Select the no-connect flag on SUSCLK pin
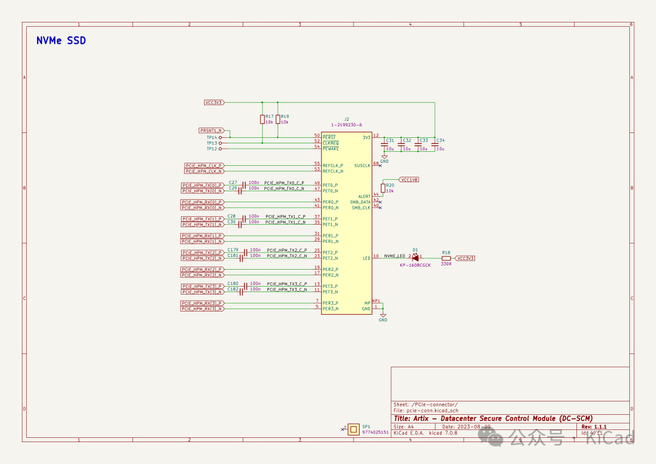Viewport: 656px width, 464px height. (380, 166)
